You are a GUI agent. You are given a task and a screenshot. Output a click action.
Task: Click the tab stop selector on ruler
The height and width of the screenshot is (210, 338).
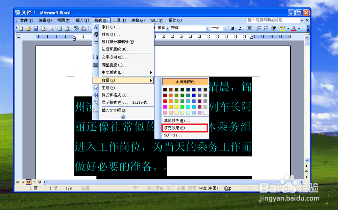19,37
